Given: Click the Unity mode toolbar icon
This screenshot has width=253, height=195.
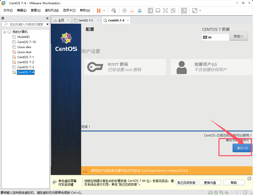Looking at the screenshot, I should [x=173, y=11].
